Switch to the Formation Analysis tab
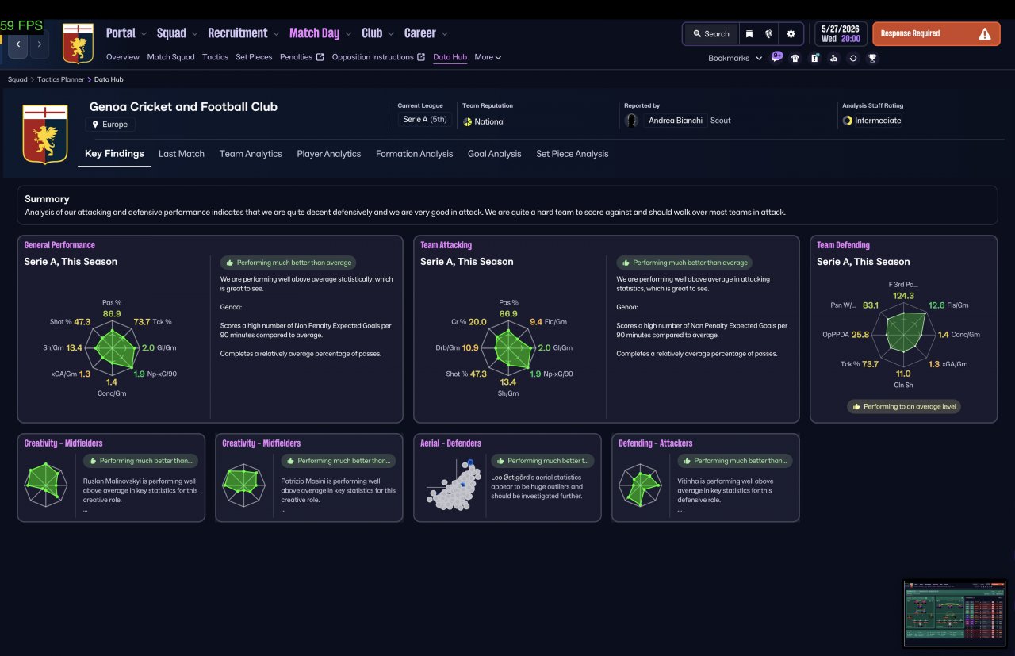 coord(415,154)
